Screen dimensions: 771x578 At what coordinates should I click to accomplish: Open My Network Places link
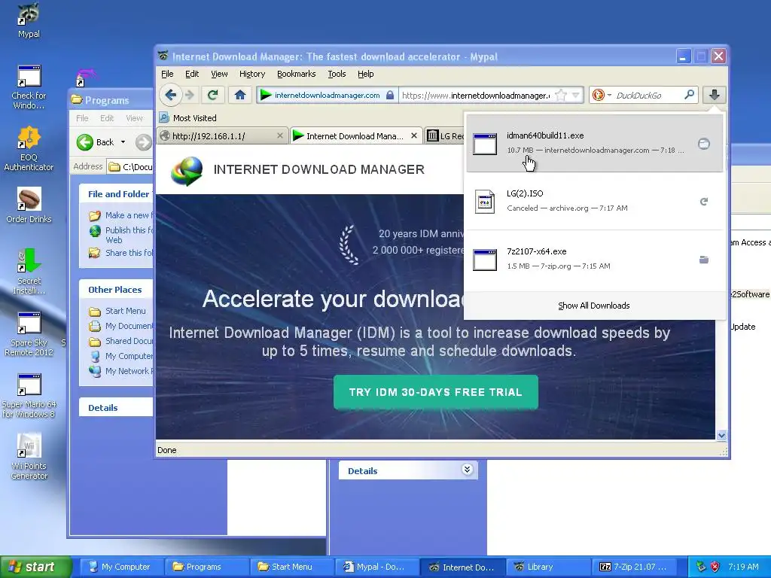(121, 371)
